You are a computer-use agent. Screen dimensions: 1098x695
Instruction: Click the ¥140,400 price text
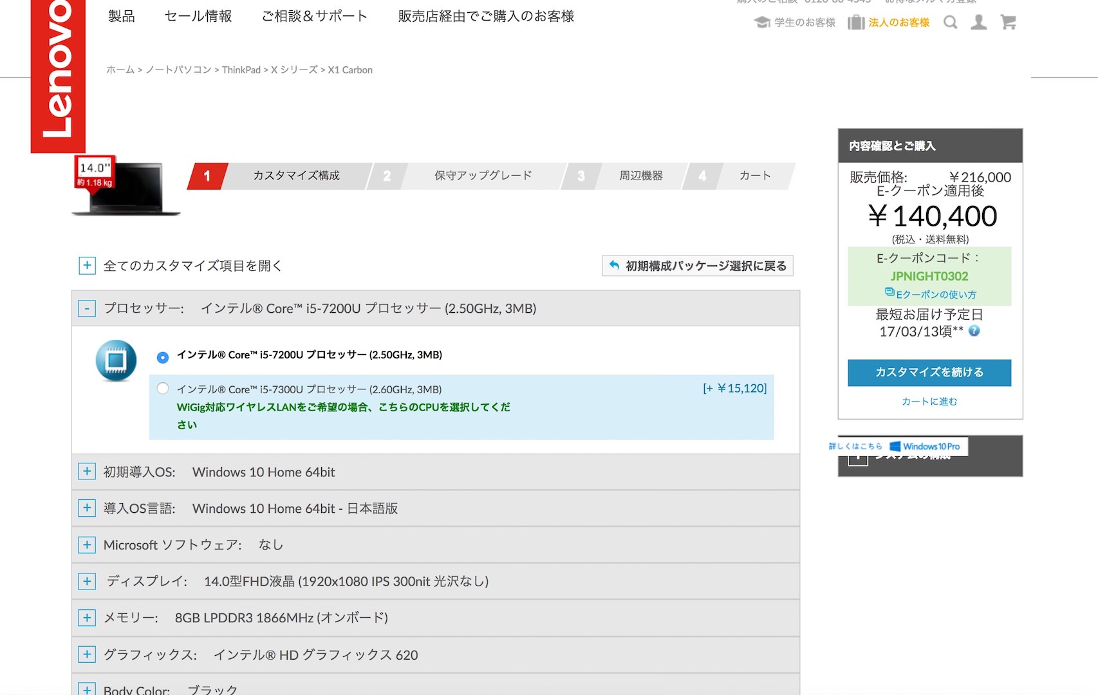coord(932,216)
